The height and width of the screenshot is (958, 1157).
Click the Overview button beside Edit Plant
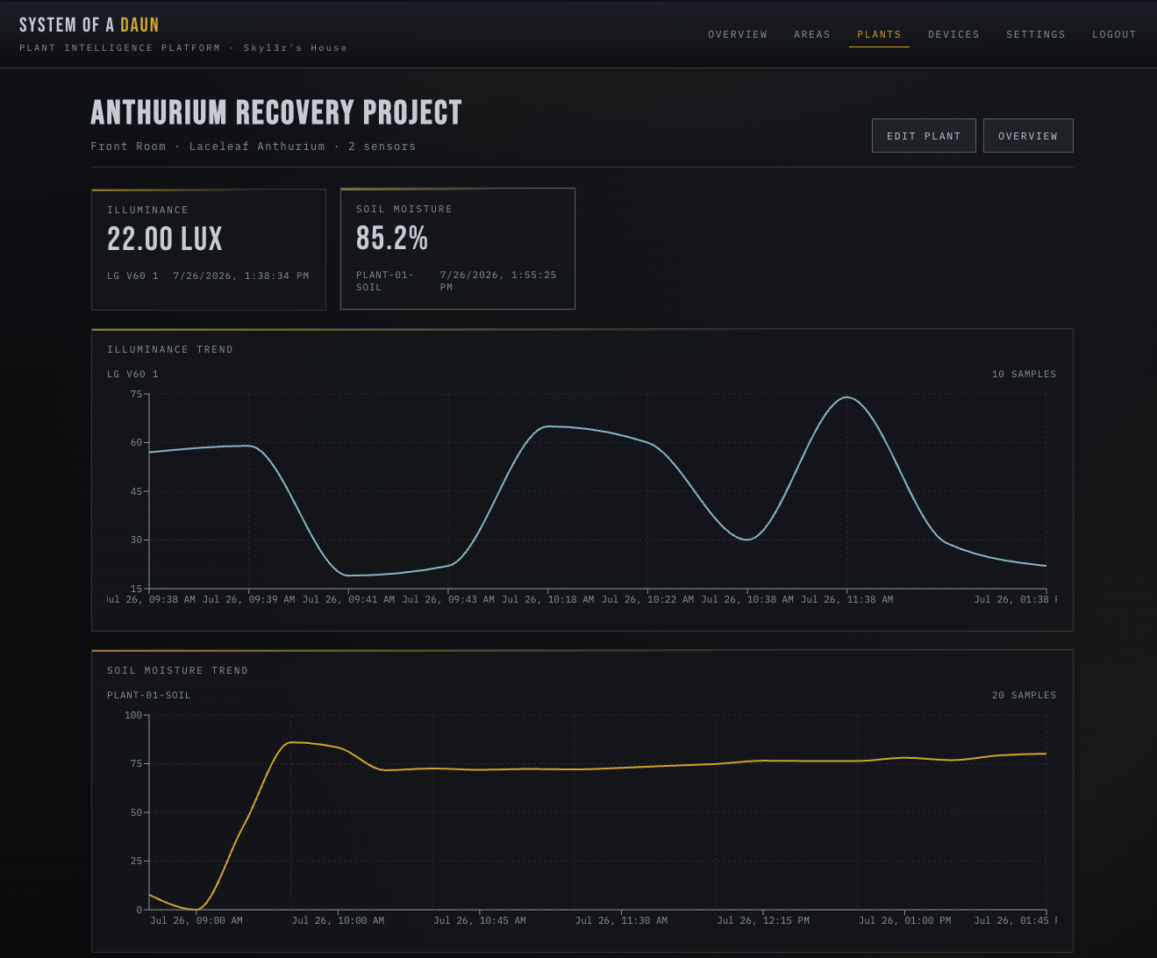click(1028, 136)
